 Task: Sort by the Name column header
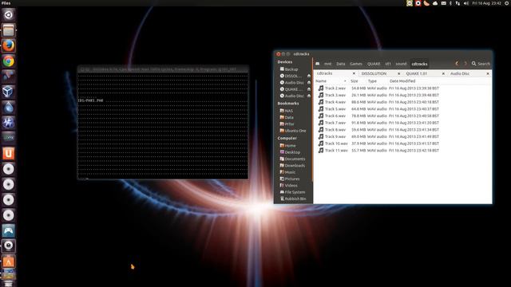tap(331, 81)
